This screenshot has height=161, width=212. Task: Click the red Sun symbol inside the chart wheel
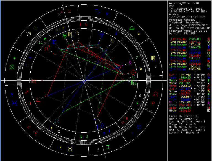pos(133,72)
